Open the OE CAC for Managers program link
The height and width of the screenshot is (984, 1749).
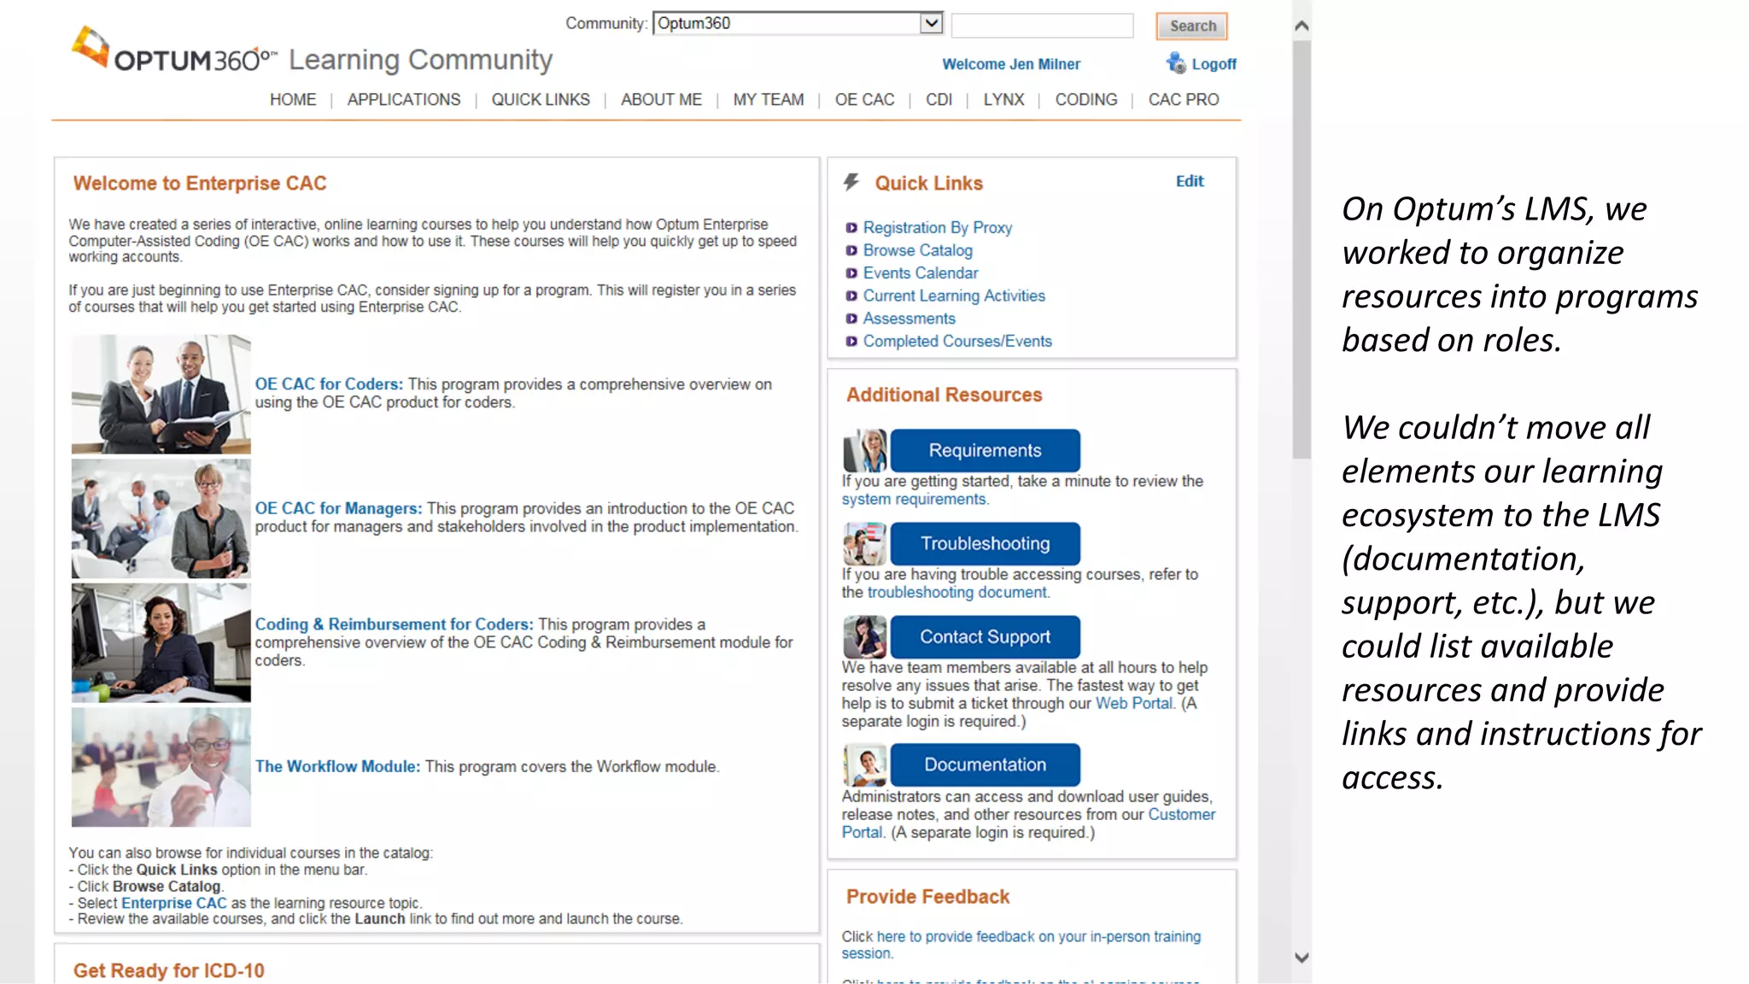coord(338,508)
